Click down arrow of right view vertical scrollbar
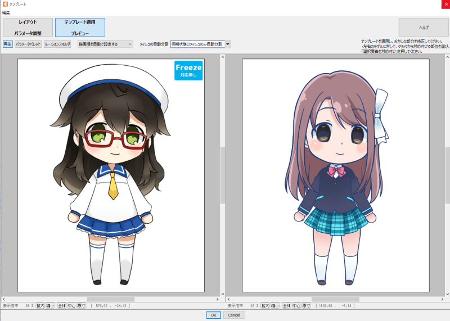Viewport: 450px width, 321px height. tap(447, 294)
